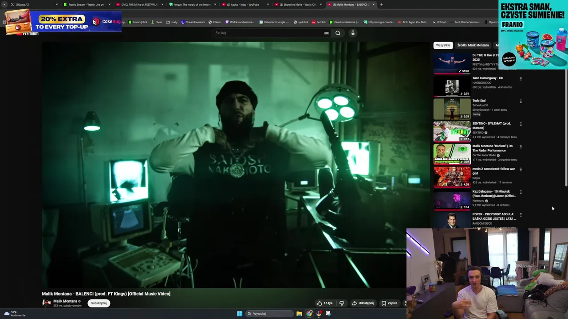Open the weather widget showing 13°C
Image resolution: width=568 pixels, height=319 pixels.
(x=15, y=314)
